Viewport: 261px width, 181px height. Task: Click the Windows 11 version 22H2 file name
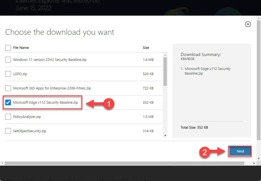pos(50,60)
